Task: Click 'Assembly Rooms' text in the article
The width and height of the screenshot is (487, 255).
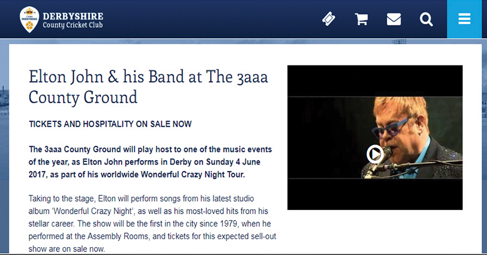Action: tap(118, 236)
